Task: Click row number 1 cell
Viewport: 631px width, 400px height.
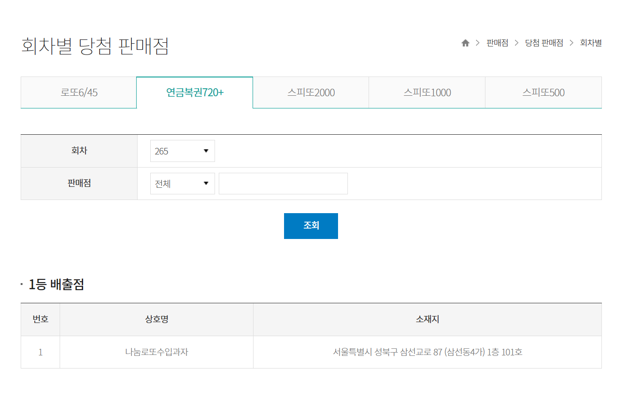Action: pos(40,352)
